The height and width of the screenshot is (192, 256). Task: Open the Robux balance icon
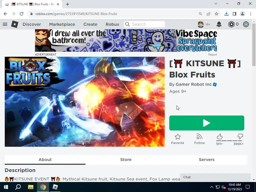pyautogui.click(x=231, y=24)
